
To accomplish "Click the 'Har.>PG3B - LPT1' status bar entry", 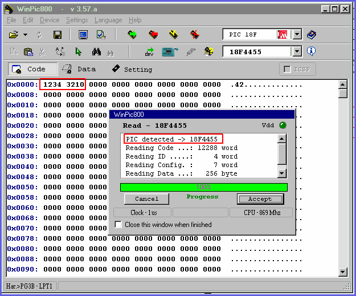I will [29, 286].
